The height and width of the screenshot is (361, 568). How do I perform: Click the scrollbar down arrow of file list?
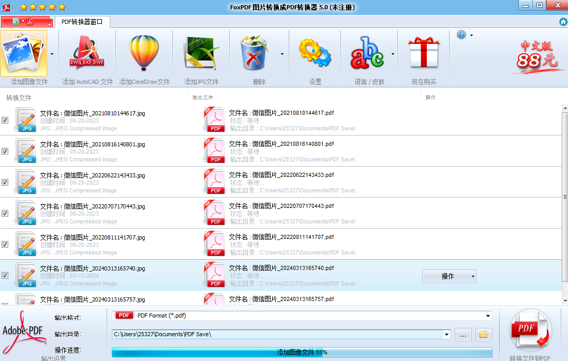[x=565, y=301]
